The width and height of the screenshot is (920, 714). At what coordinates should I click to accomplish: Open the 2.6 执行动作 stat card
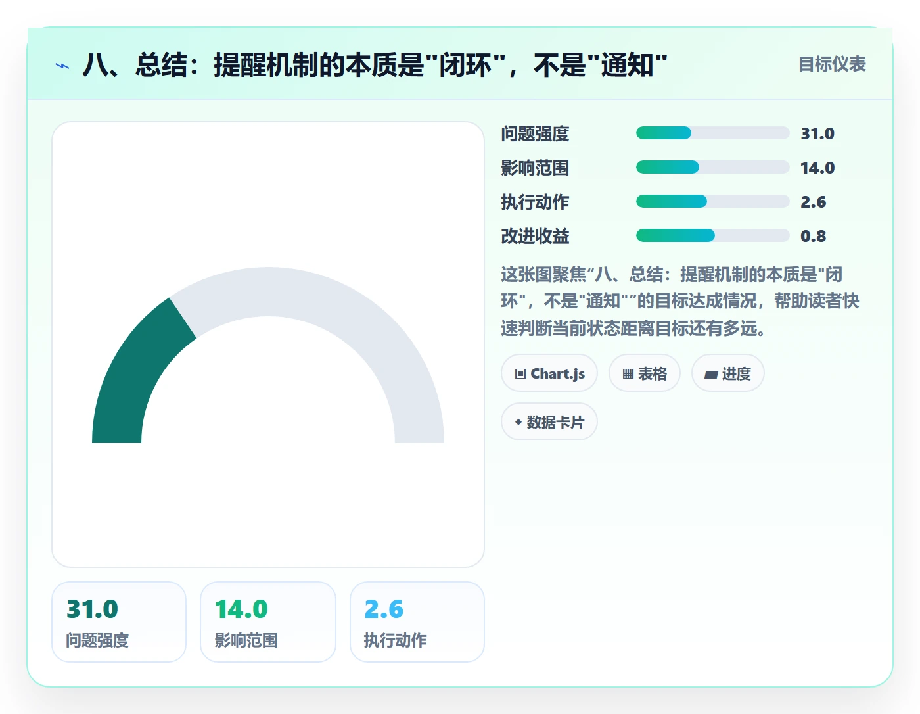(417, 622)
